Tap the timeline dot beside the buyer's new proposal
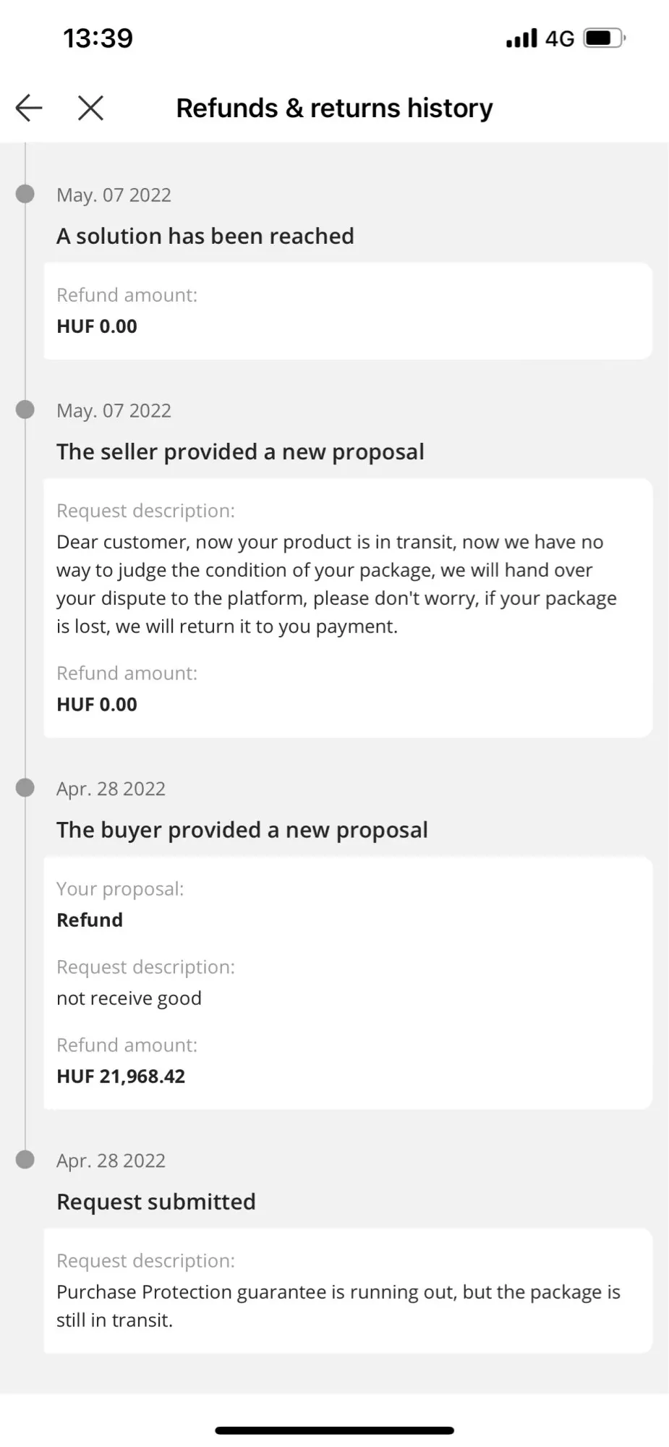669x1447 pixels. click(x=25, y=787)
